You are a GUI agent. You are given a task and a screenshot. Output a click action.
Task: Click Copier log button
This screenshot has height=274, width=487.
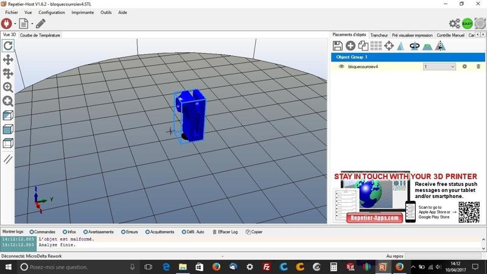click(x=254, y=232)
